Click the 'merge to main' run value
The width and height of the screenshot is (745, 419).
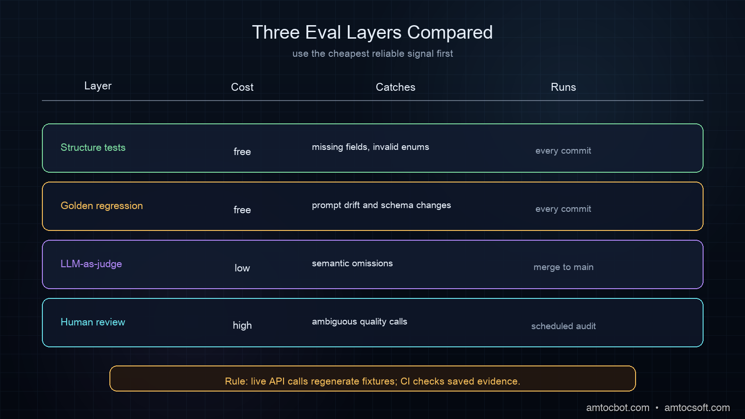tap(563, 267)
